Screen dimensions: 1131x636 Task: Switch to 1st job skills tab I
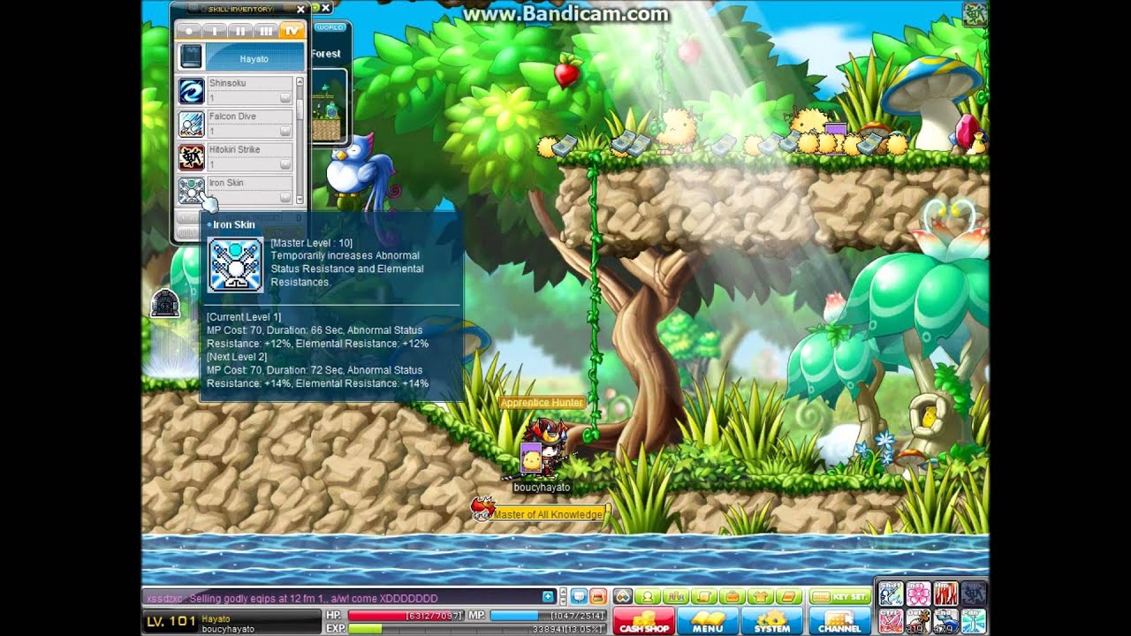[215, 31]
